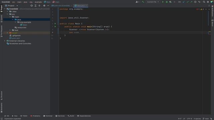This screenshot has height=120, width=214.
Task: Open Problems tool window
Action: pyautogui.click(x=35, y=116)
